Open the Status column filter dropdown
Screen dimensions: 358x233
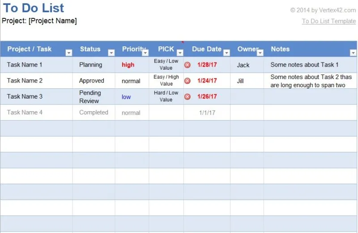coord(111,53)
